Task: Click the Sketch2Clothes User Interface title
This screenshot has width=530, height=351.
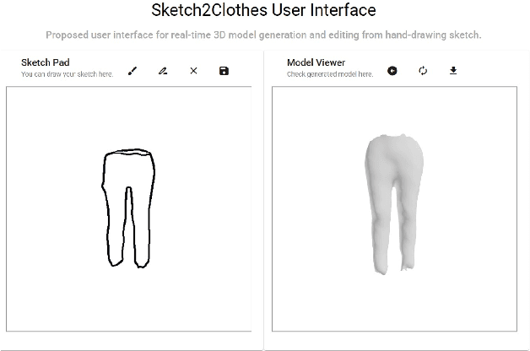Action: coord(264,12)
